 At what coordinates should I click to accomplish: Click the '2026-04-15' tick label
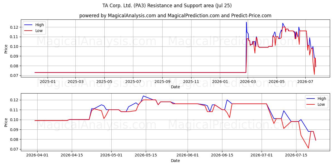pyautogui.click(x=72, y=155)
